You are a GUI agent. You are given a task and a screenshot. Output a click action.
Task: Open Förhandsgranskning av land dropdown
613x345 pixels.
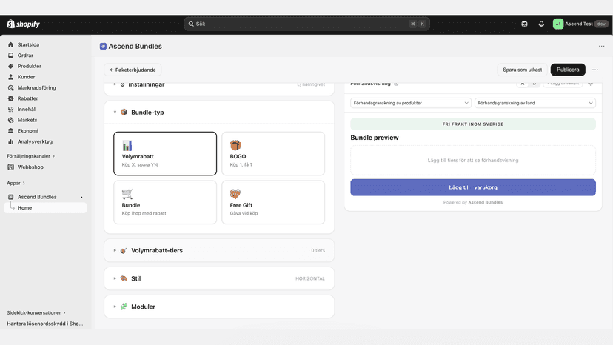coord(535,103)
